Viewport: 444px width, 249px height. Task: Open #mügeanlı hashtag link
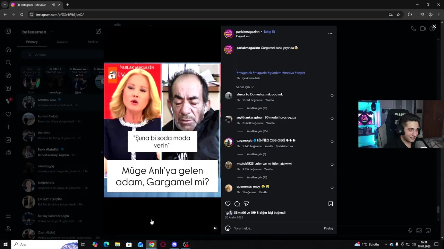pos(244,73)
